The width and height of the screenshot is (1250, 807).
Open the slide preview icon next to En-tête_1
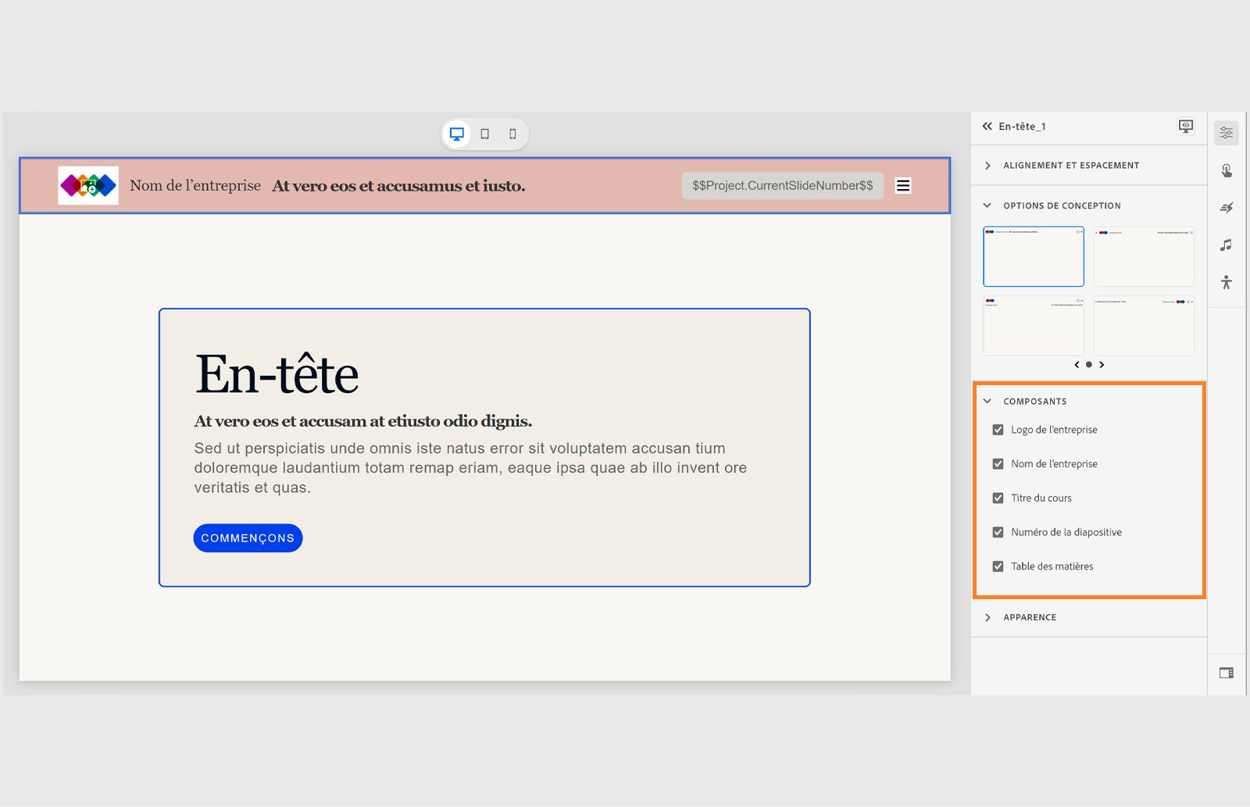[x=1184, y=126]
